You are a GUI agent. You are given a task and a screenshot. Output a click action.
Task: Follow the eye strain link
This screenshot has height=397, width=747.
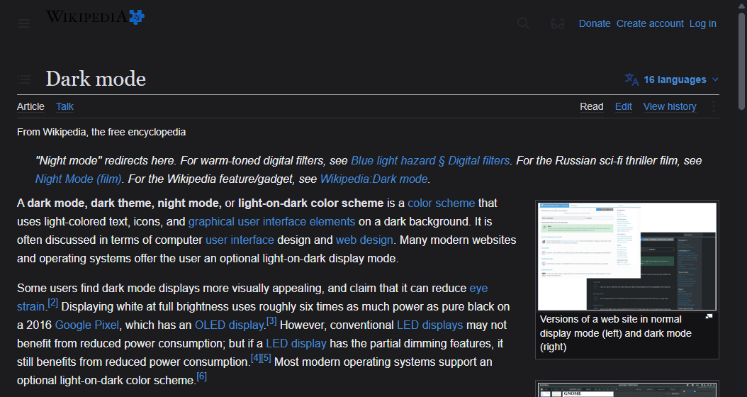pyautogui.click(x=478, y=289)
